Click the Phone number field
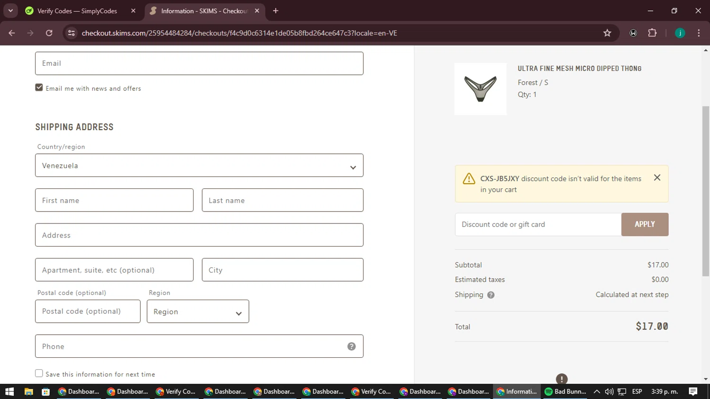 (x=199, y=346)
